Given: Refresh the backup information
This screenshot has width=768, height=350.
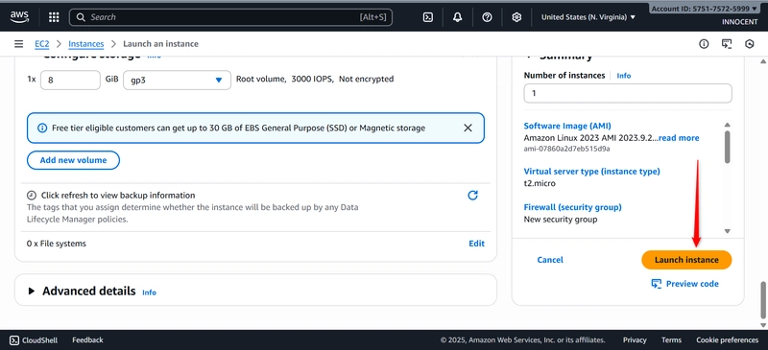Looking at the screenshot, I should (472, 196).
